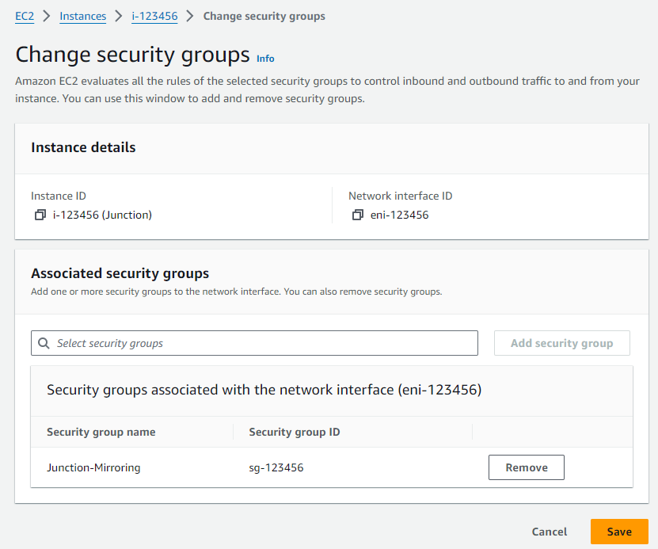Select the sg-123456 ID cell
This screenshot has height=549, width=658.
pyautogui.click(x=276, y=467)
